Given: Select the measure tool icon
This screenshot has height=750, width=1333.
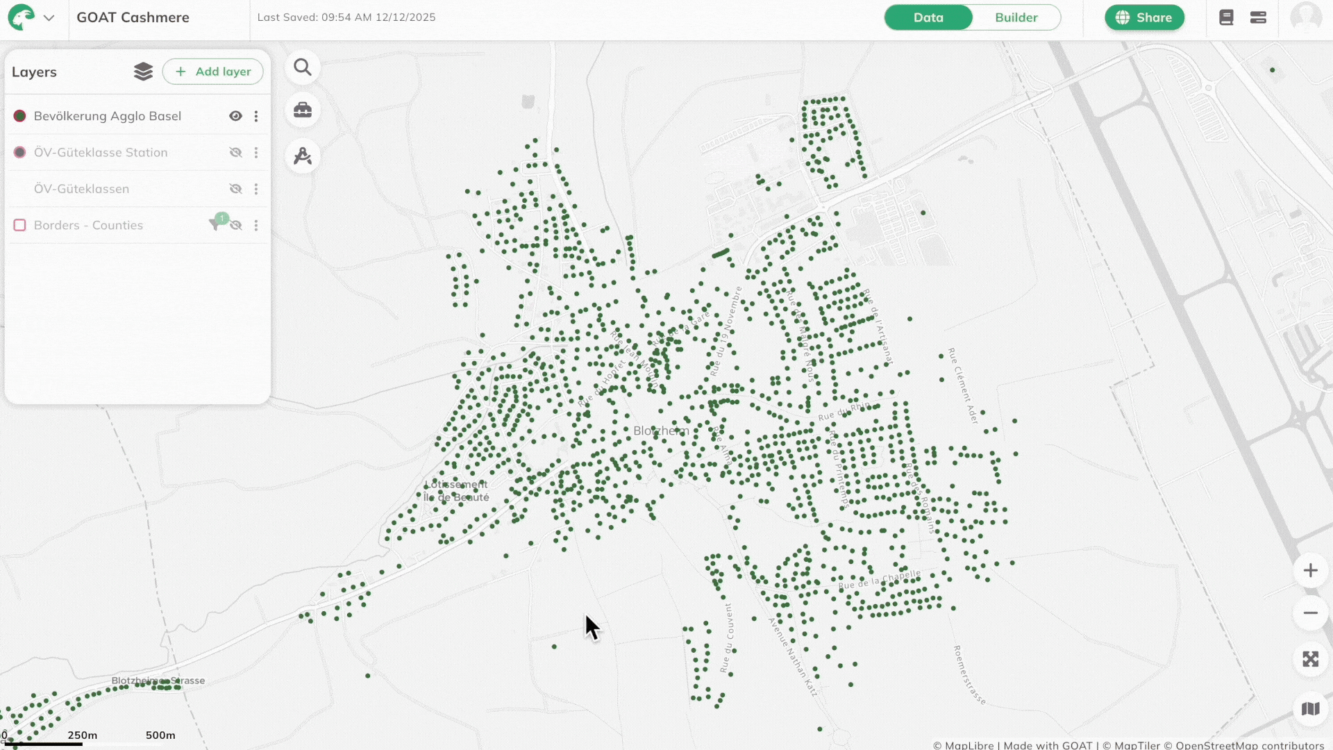Looking at the screenshot, I should (x=303, y=156).
